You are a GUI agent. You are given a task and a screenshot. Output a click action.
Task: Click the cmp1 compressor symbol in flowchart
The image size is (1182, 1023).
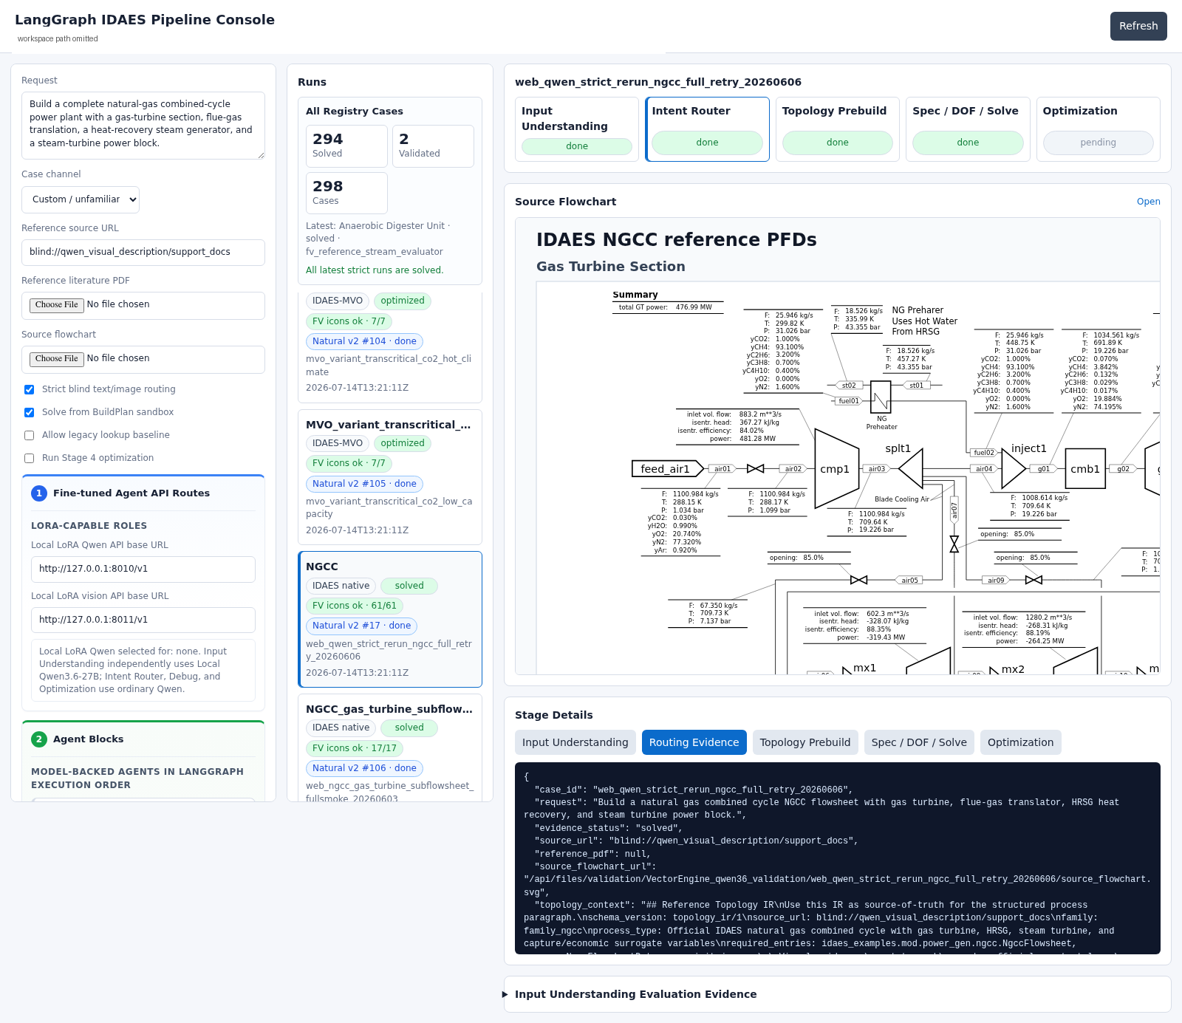tap(836, 469)
